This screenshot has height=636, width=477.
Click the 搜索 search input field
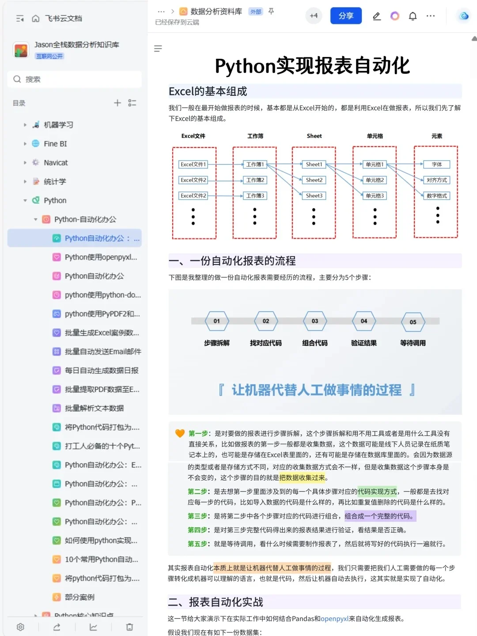click(x=75, y=79)
